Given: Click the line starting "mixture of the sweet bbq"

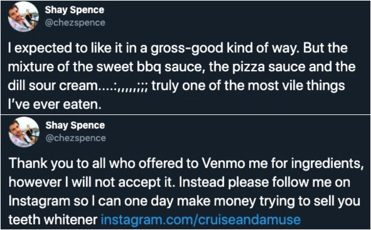Looking at the screenshot, I should (182, 67).
